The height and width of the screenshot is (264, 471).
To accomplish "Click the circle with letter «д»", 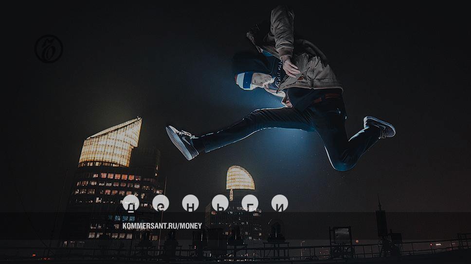I will 131,203.
